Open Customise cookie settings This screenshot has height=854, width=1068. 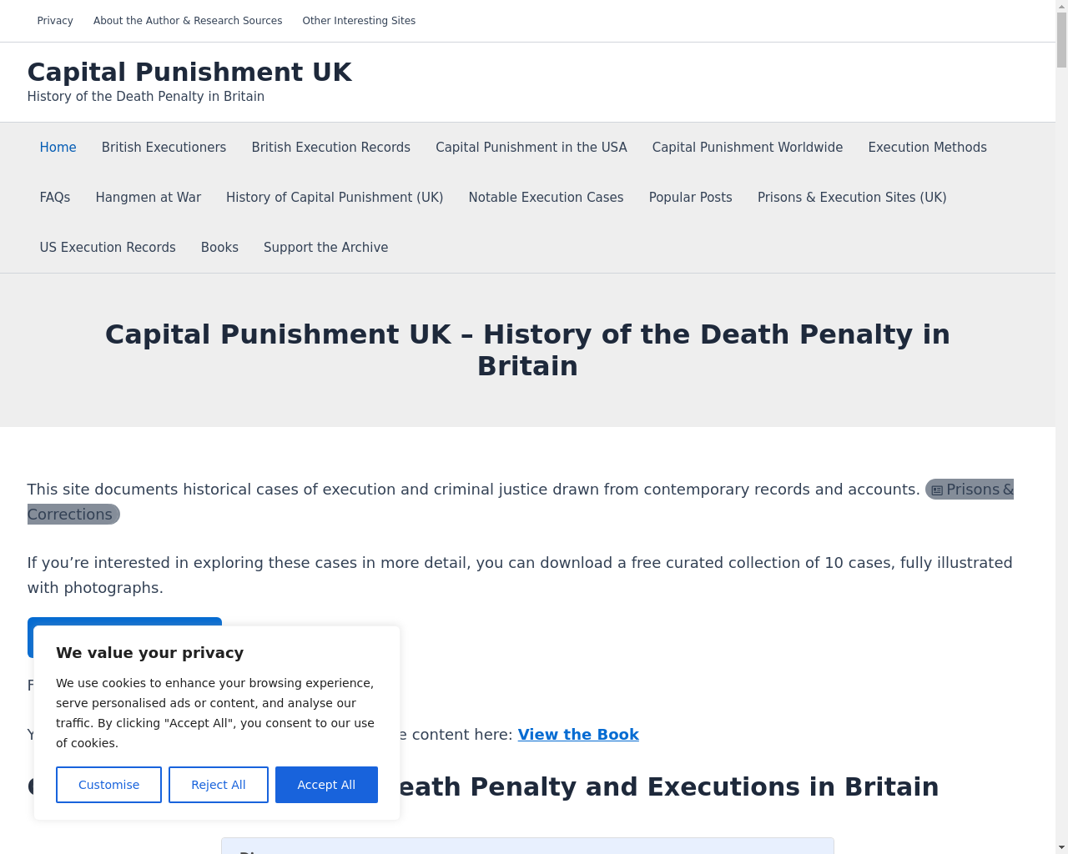(x=108, y=785)
